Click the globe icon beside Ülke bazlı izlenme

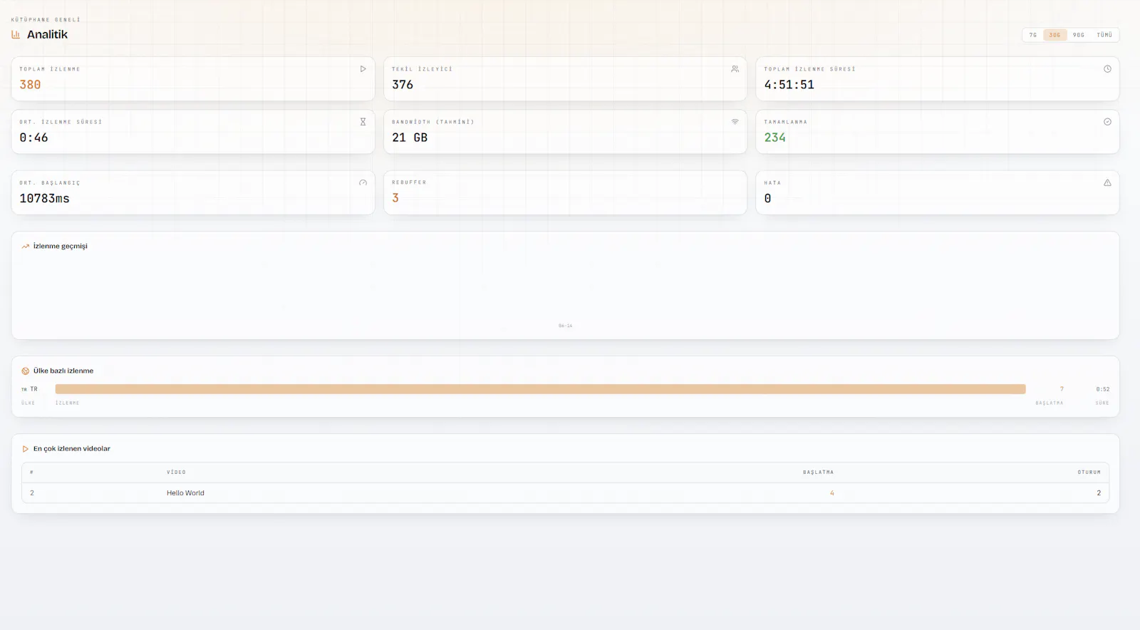(x=25, y=371)
